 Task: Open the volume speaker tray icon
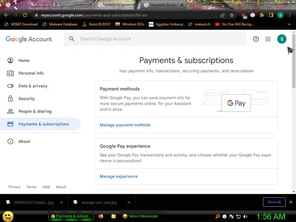(245, 217)
